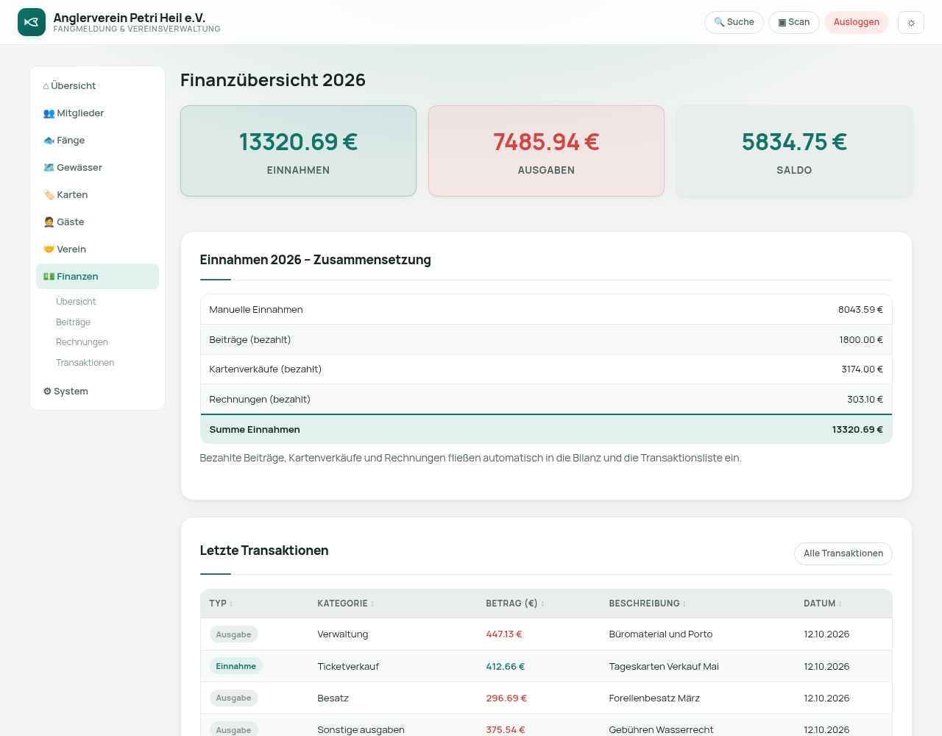Viewport: 942px width, 736px height.
Task: Open the Suche search button
Action: pyautogui.click(x=734, y=22)
